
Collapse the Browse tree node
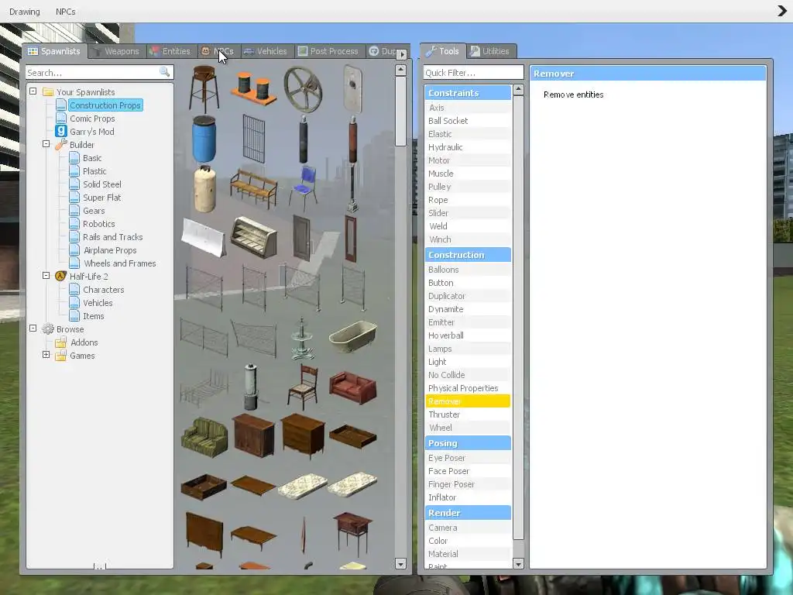33,328
